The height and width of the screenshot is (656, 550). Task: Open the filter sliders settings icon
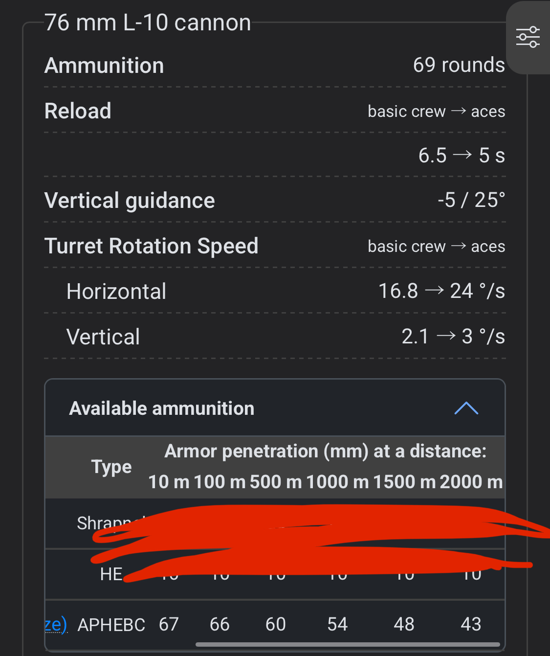click(x=528, y=37)
